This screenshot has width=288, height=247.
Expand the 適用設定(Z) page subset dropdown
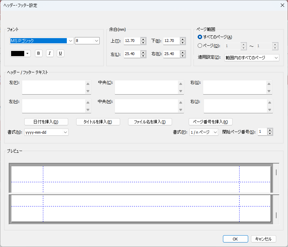252,58
